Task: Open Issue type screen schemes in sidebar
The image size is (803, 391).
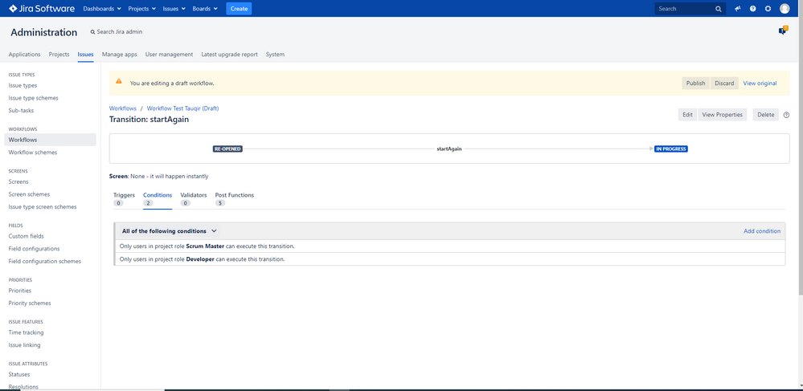Action: pyautogui.click(x=43, y=207)
